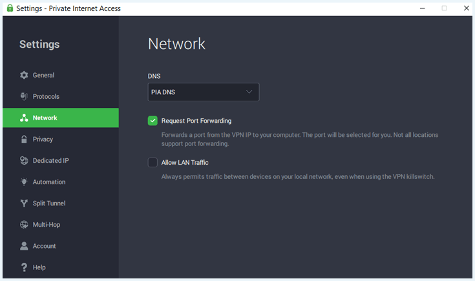Click the Help question mark icon
Screen dimensions: 475x281
pyautogui.click(x=24, y=267)
